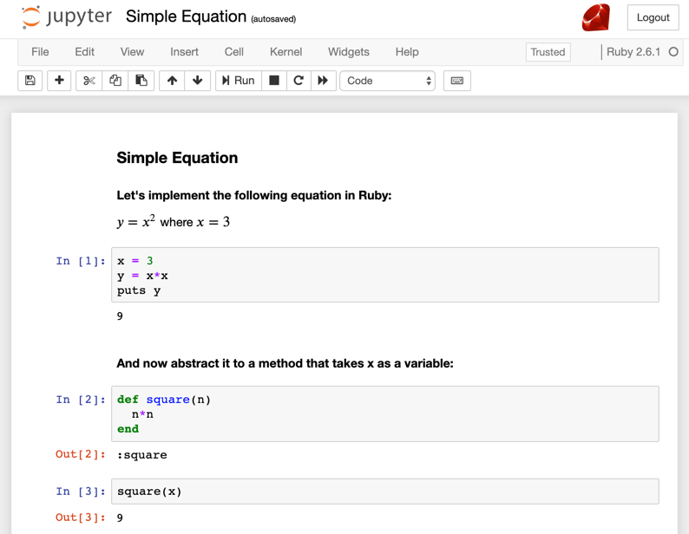The height and width of the screenshot is (534, 689).
Task: Click the Out[3]: prompt label
Action: point(81,518)
